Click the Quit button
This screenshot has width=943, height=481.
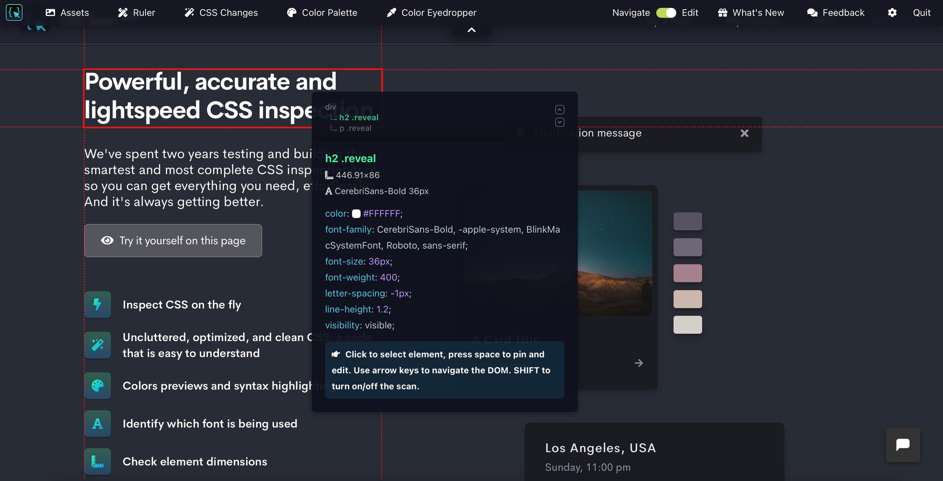click(x=921, y=13)
